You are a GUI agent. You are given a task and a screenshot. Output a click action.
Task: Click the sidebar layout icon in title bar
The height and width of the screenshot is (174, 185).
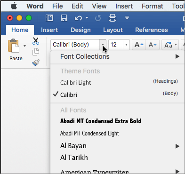pyautogui.click(x=49, y=18)
